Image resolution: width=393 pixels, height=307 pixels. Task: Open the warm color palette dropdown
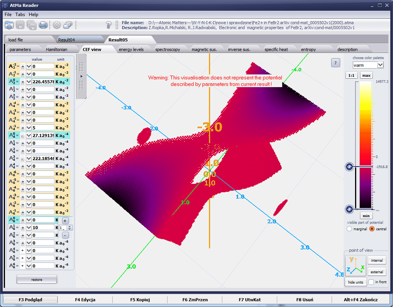point(380,65)
